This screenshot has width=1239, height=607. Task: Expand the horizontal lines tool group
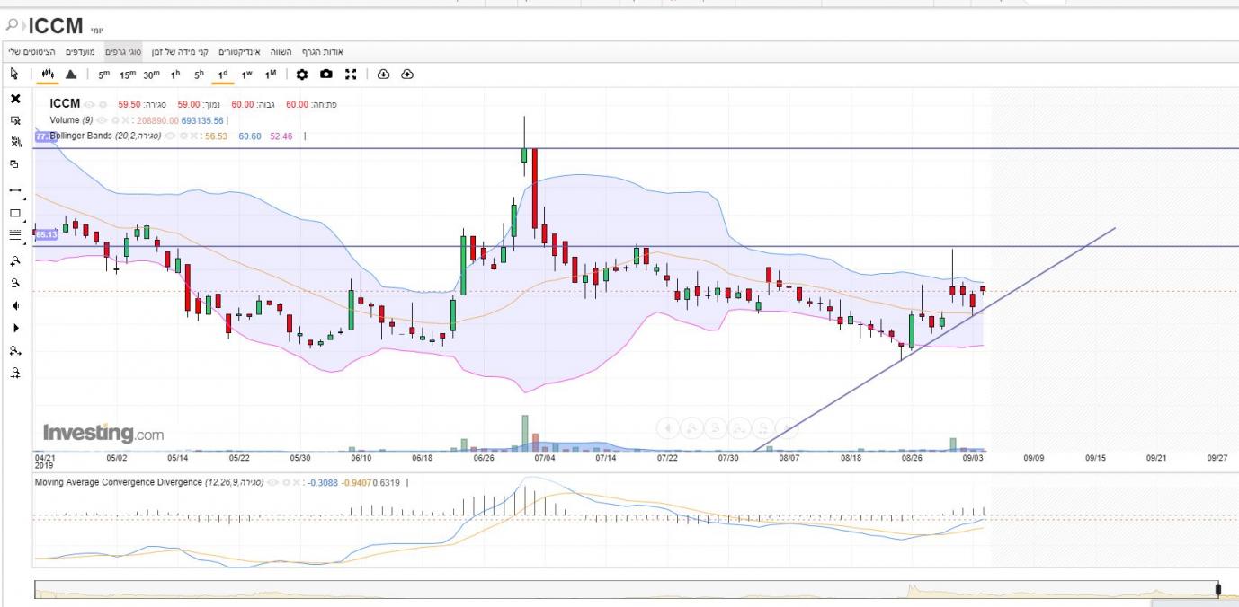[24, 242]
